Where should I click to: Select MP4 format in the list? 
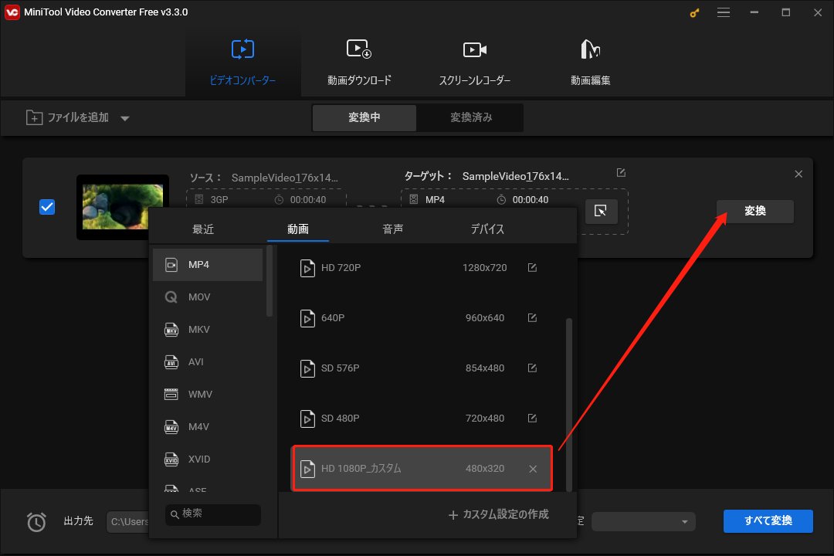[208, 264]
